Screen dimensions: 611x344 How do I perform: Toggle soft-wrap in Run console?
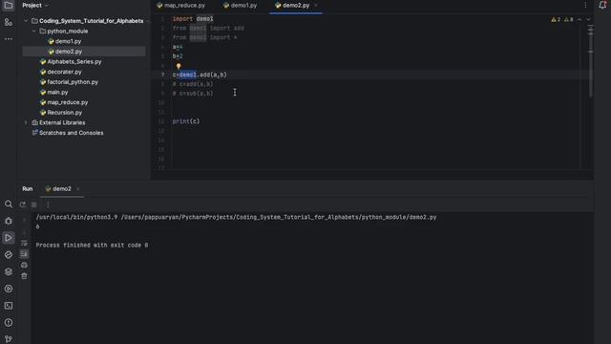(x=24, y=243)
